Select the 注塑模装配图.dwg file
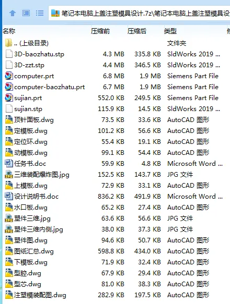This screenshot has height=304, width=230. pos(40,295)
